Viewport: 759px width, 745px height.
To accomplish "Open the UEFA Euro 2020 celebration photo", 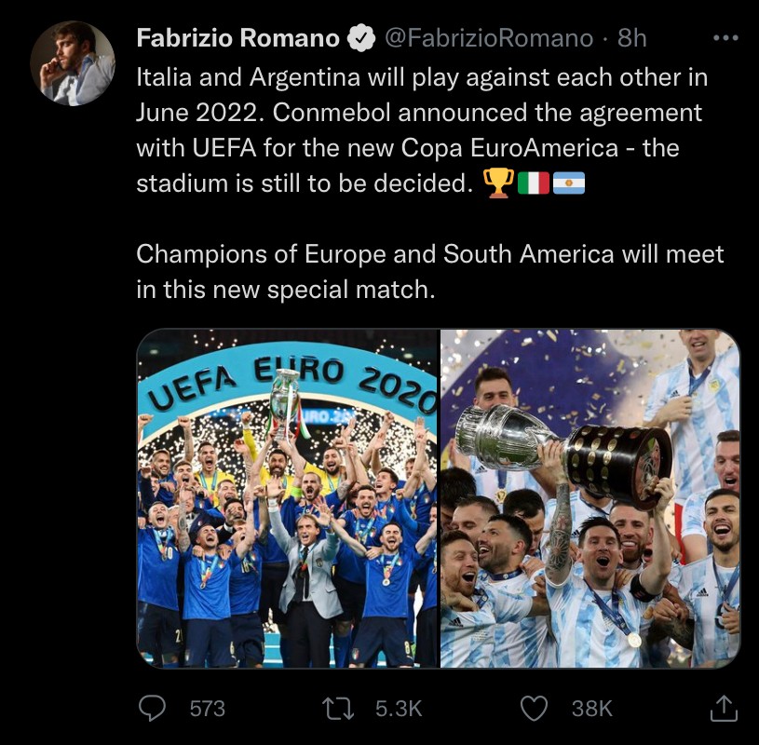I will click(x=287, y=498).
